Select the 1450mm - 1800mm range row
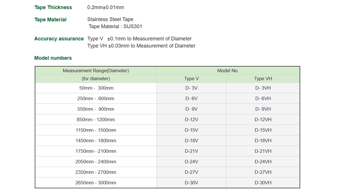The width and height of the screenshot is (354, 196). click(96, 141)
